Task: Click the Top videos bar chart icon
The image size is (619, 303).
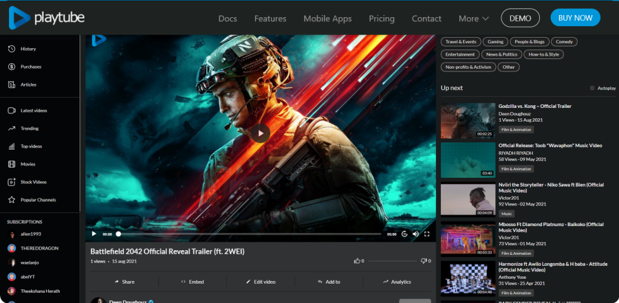Action: pos(12,146)
